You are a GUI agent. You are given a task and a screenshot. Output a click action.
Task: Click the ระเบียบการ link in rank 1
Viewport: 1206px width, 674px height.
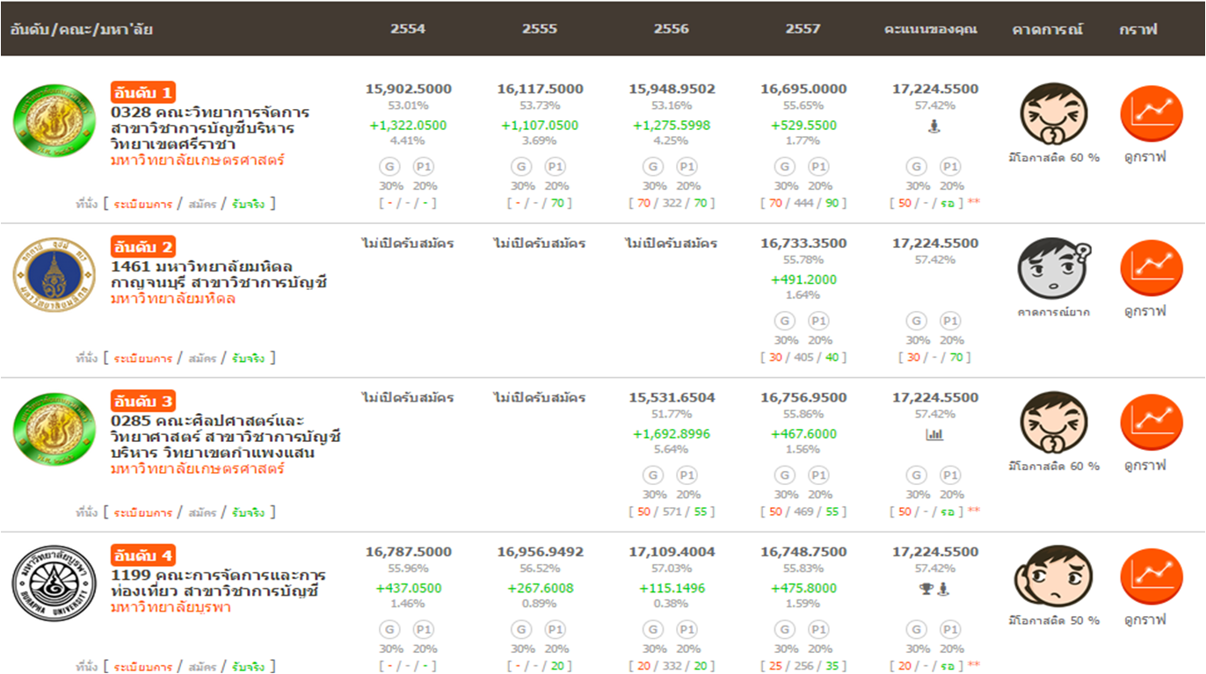142,204
